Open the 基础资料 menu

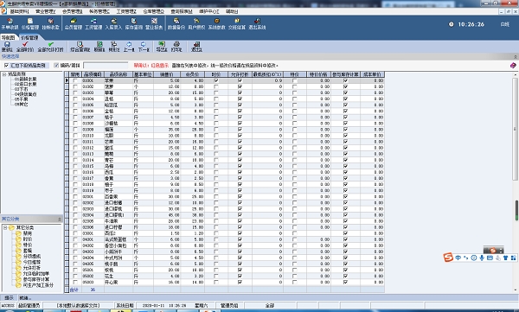[x=19, y=11]
